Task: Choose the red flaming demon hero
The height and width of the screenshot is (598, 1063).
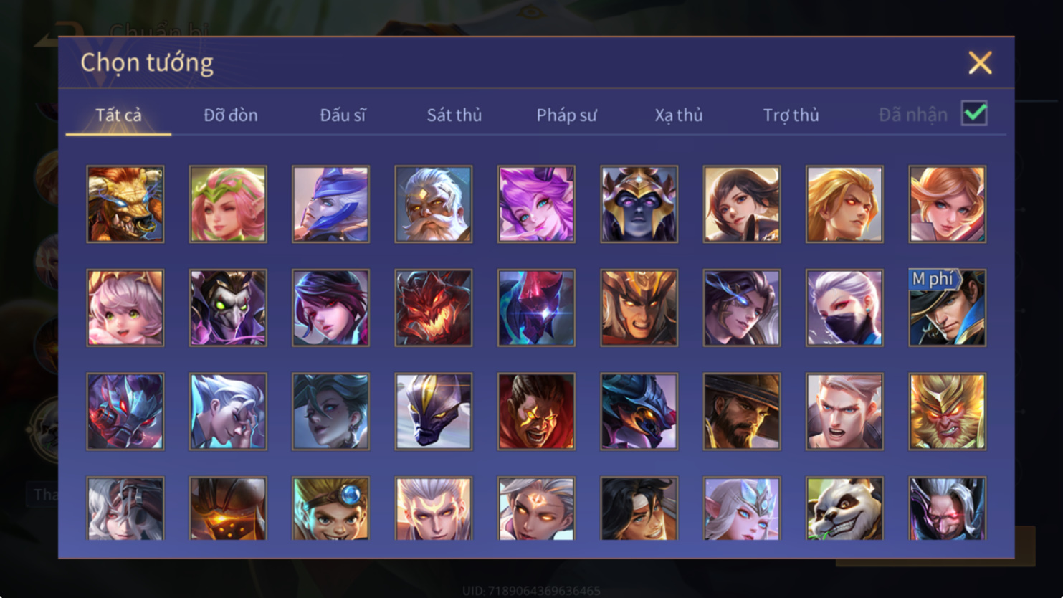Action: coord(434,308)
